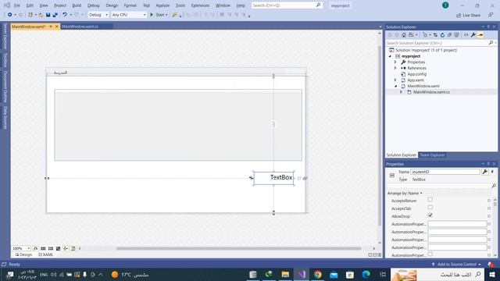Screen dimensions: 500x281
Task: Toggle the AcceptsTab checkbox
Action: [430, 208]
